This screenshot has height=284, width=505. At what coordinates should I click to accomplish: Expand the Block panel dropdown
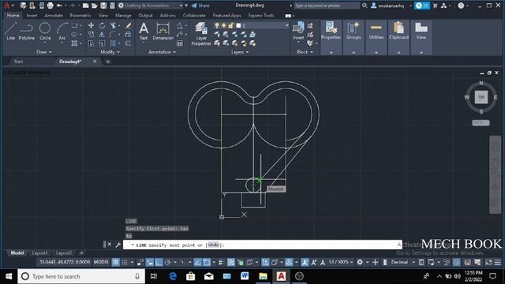[x=305, y=52]
